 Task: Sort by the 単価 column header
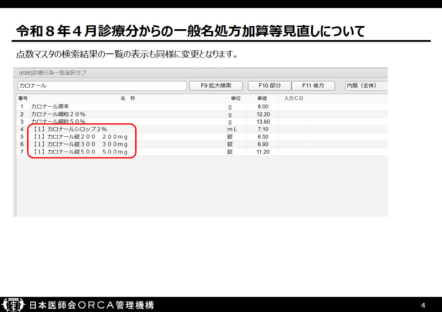coord(262,98)
